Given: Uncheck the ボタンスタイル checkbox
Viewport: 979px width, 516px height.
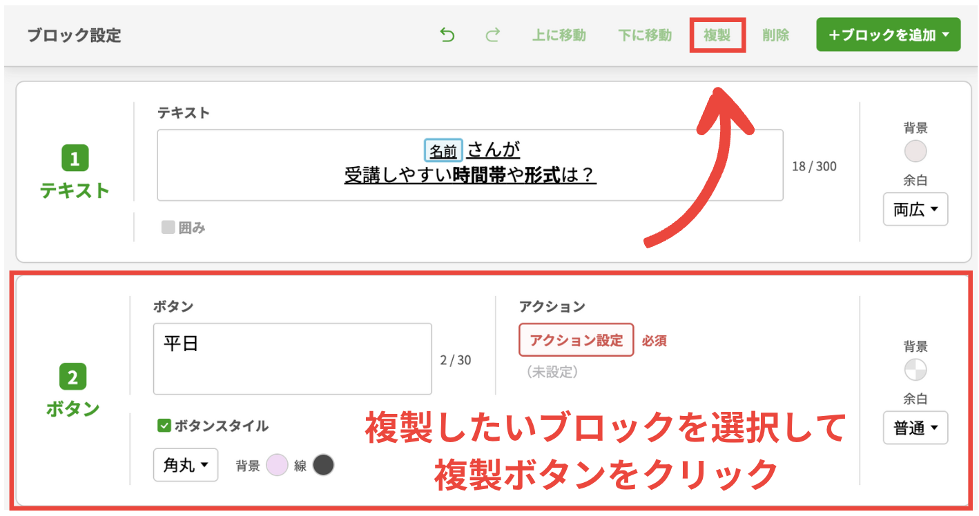Looking at the screenshot, I should (x=164, y=426).
